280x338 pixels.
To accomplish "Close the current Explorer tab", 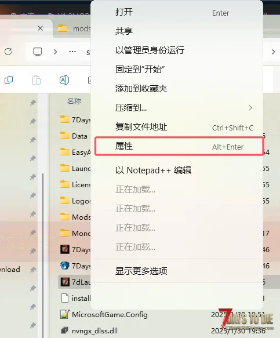I will 41,28.
